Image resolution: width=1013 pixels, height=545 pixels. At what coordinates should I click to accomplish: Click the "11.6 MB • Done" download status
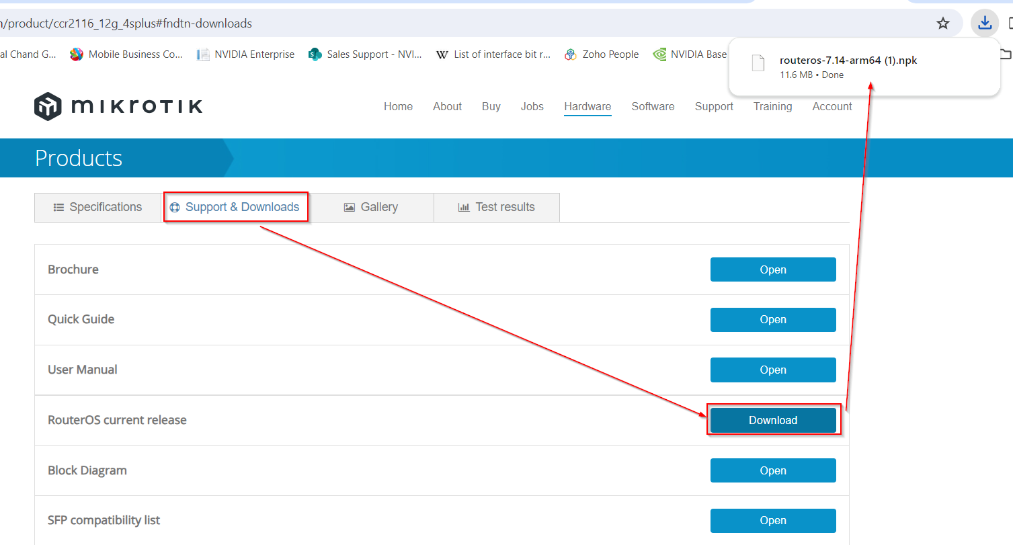pyautogui.click(x=811, y=75)
